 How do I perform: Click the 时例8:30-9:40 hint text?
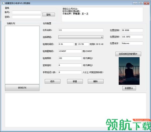[x=96, y=44]
